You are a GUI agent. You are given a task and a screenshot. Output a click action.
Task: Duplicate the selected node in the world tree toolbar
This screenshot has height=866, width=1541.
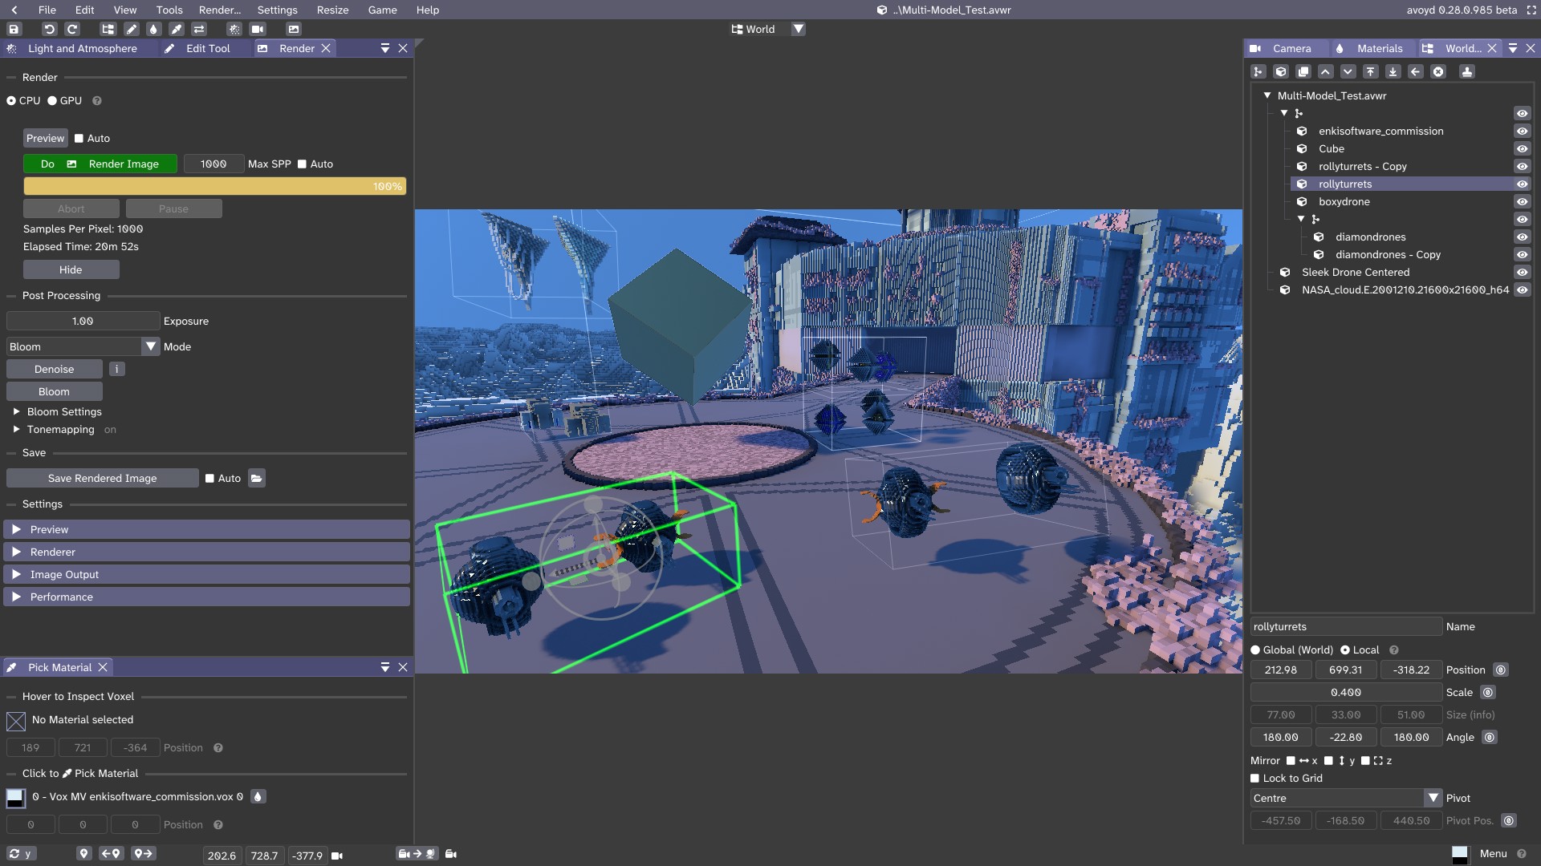(1303, 72)
